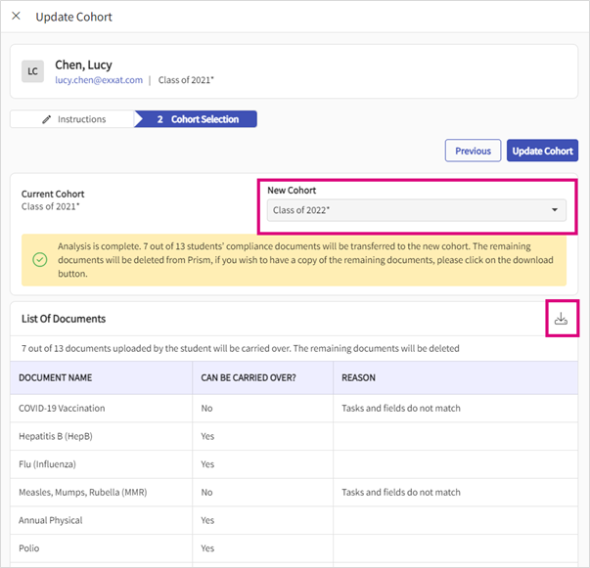
Task: Click the New Cohort dropdown arrow
Action: pyautogui.click(x=555, y=210)
